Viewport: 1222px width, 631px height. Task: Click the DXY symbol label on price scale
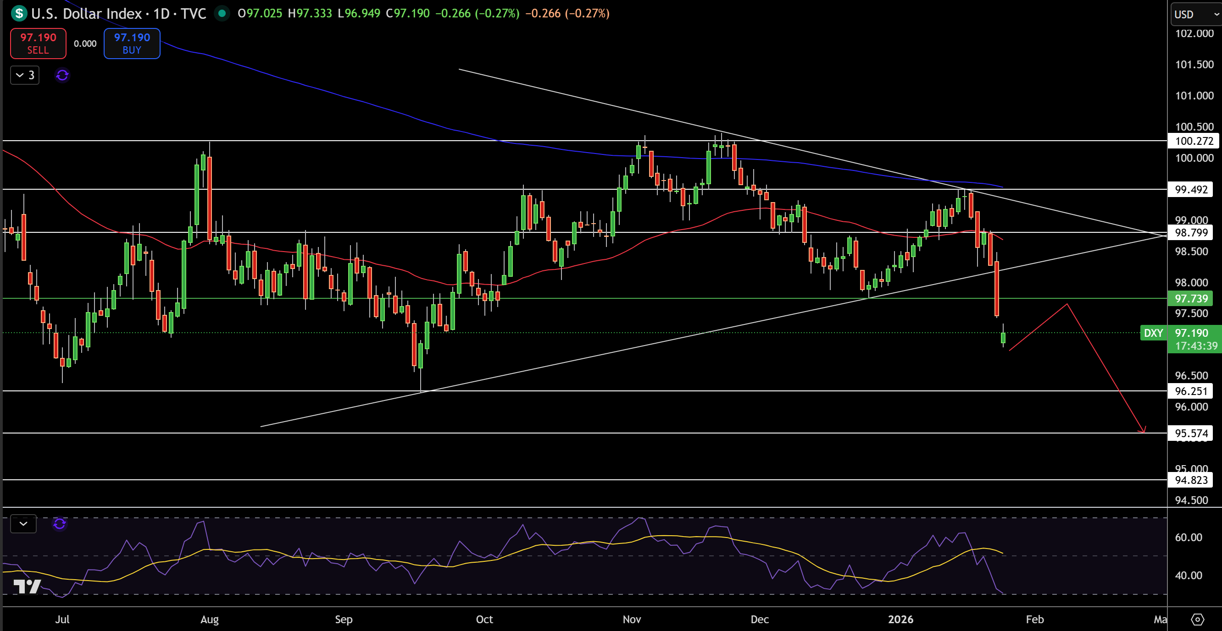(x=1153, y=333)
